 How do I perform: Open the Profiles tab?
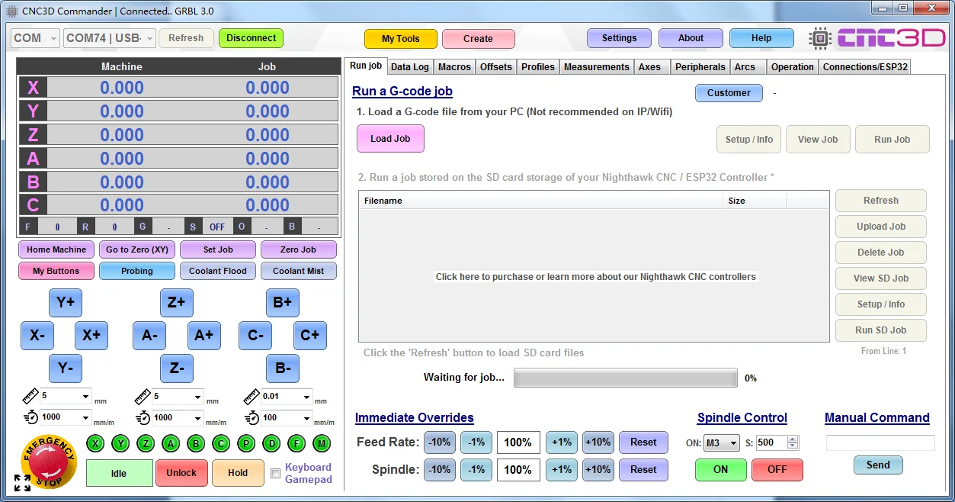click(x=538, y=67)
